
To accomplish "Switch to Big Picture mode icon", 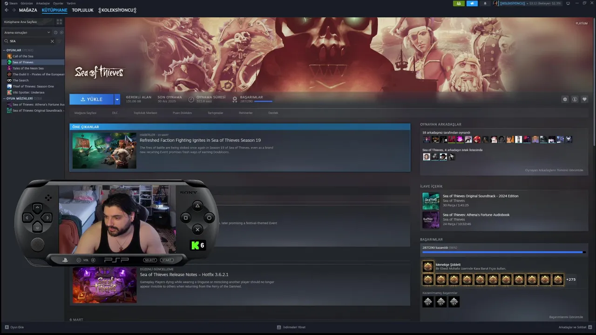I will pyautogui.click(x=568, y=3).
